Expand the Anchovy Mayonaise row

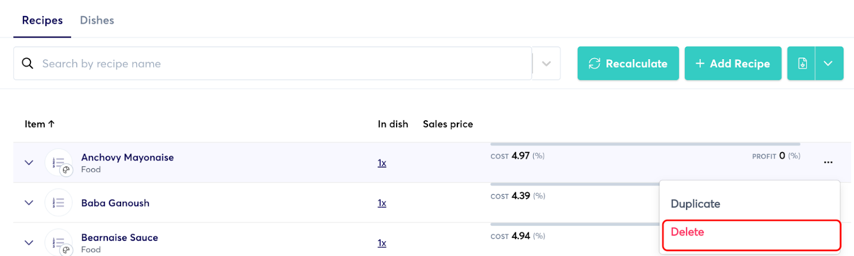(29, 162)
